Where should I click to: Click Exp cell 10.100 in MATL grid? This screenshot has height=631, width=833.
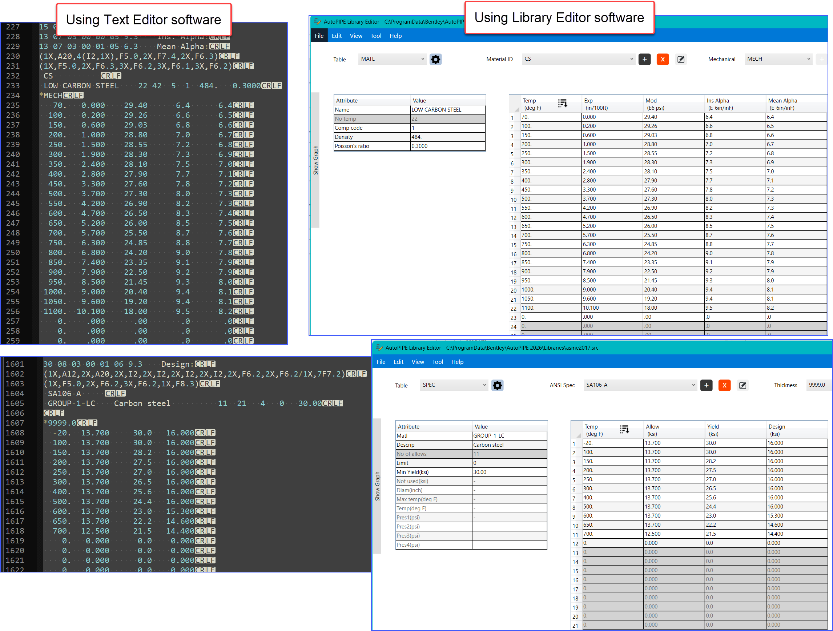612,308
